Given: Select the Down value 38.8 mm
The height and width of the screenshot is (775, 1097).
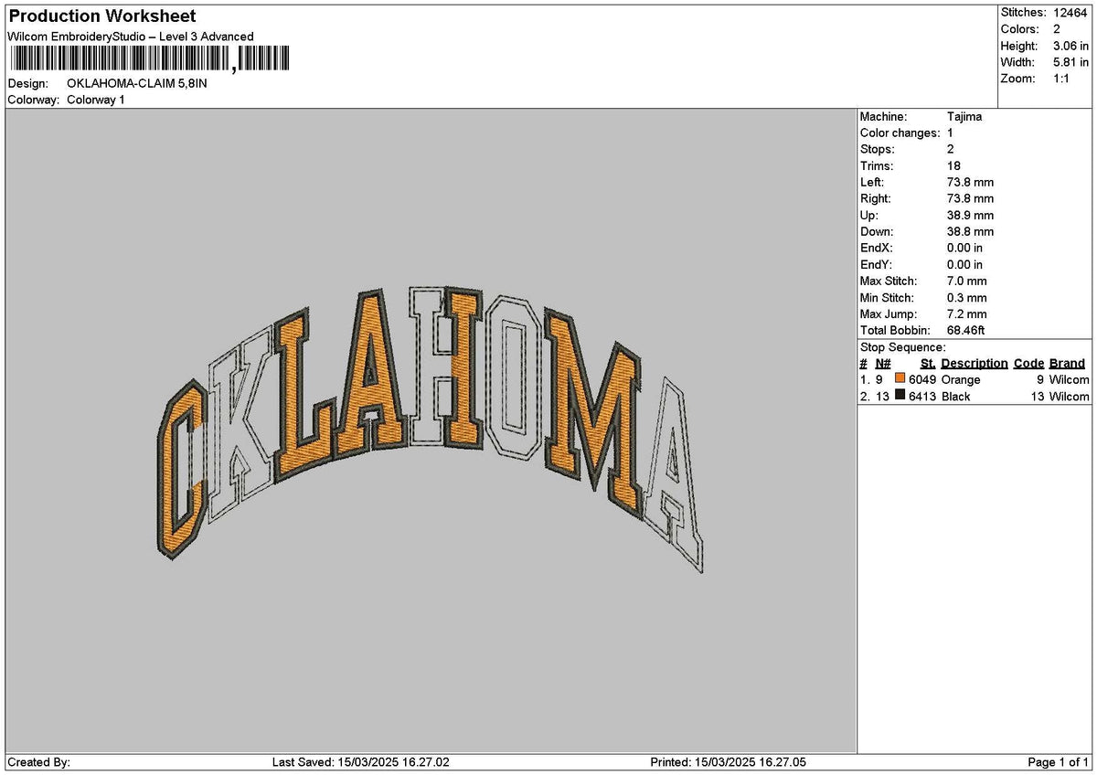Looking at the screenshot, I should (x=970, y=232).
